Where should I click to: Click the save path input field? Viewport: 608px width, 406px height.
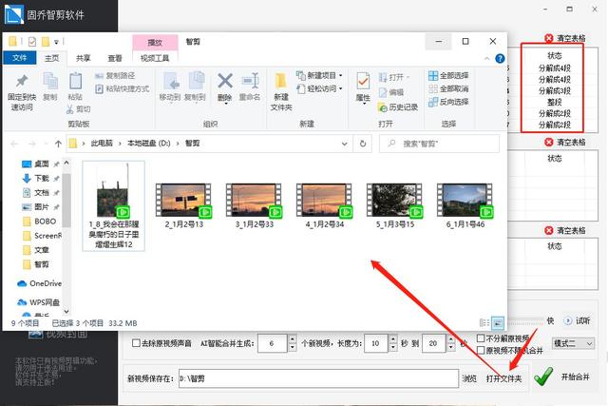click(318, 378)
